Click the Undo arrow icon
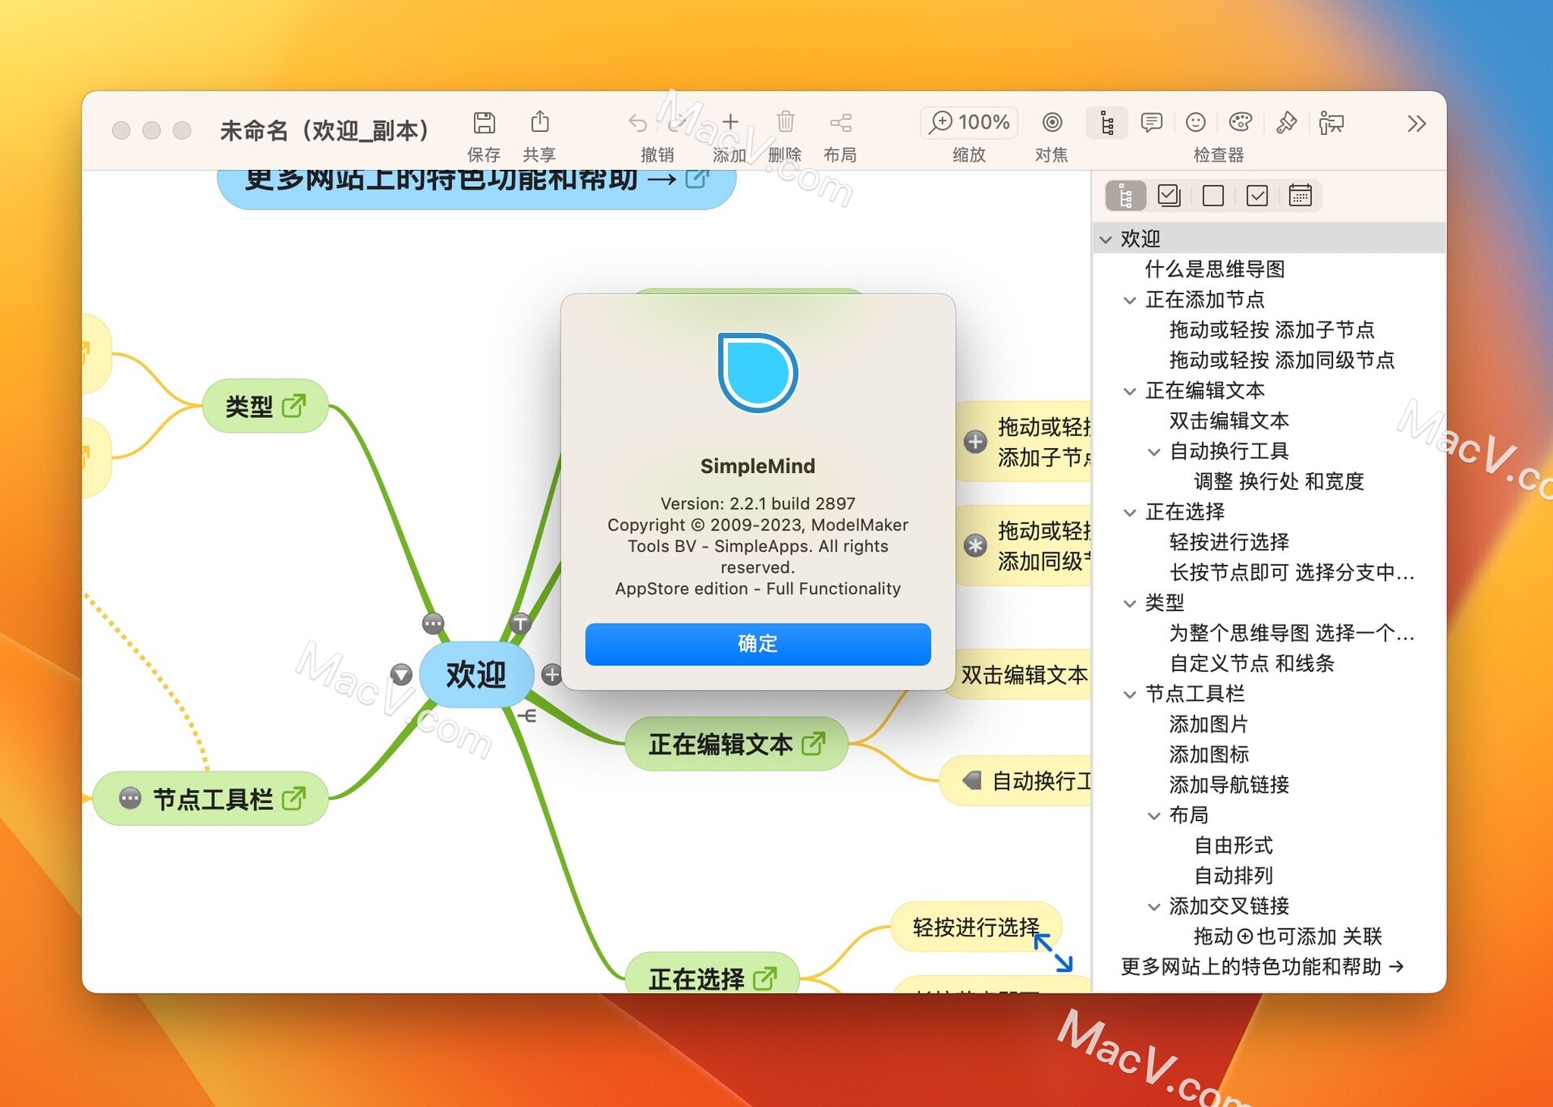1553x1107 pixels. click(x=637, y=123)
